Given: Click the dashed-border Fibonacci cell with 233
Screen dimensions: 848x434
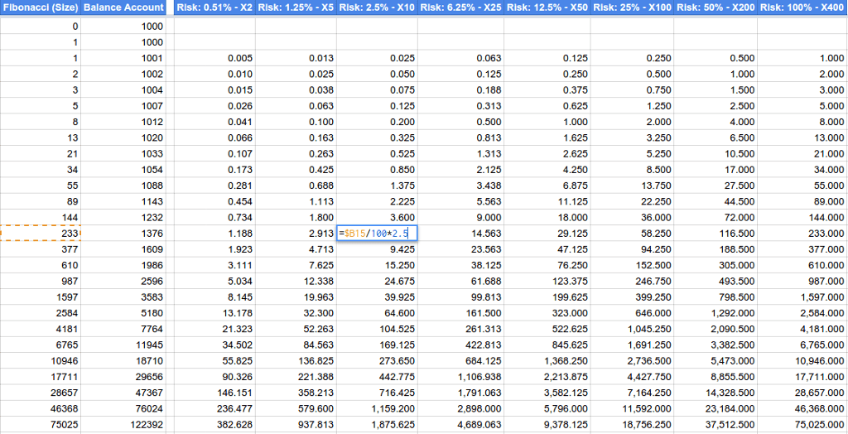Looking at the screenshot, I should click(x=41, y=234).
